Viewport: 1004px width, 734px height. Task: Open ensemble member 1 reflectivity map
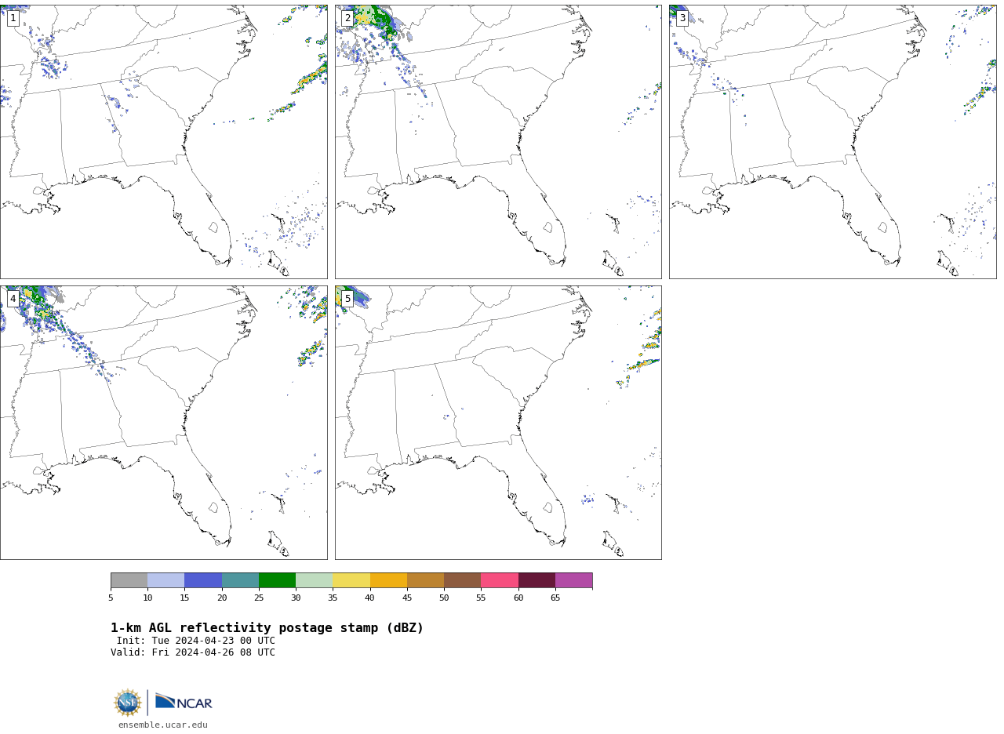(163, 142)
